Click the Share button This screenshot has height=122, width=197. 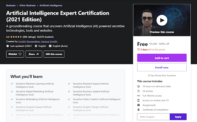(x=34, y=54)
